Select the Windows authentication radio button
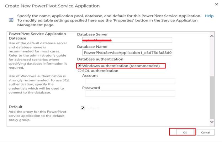The image size is (222, 142). pyautogui.click(x=80, y=66)
